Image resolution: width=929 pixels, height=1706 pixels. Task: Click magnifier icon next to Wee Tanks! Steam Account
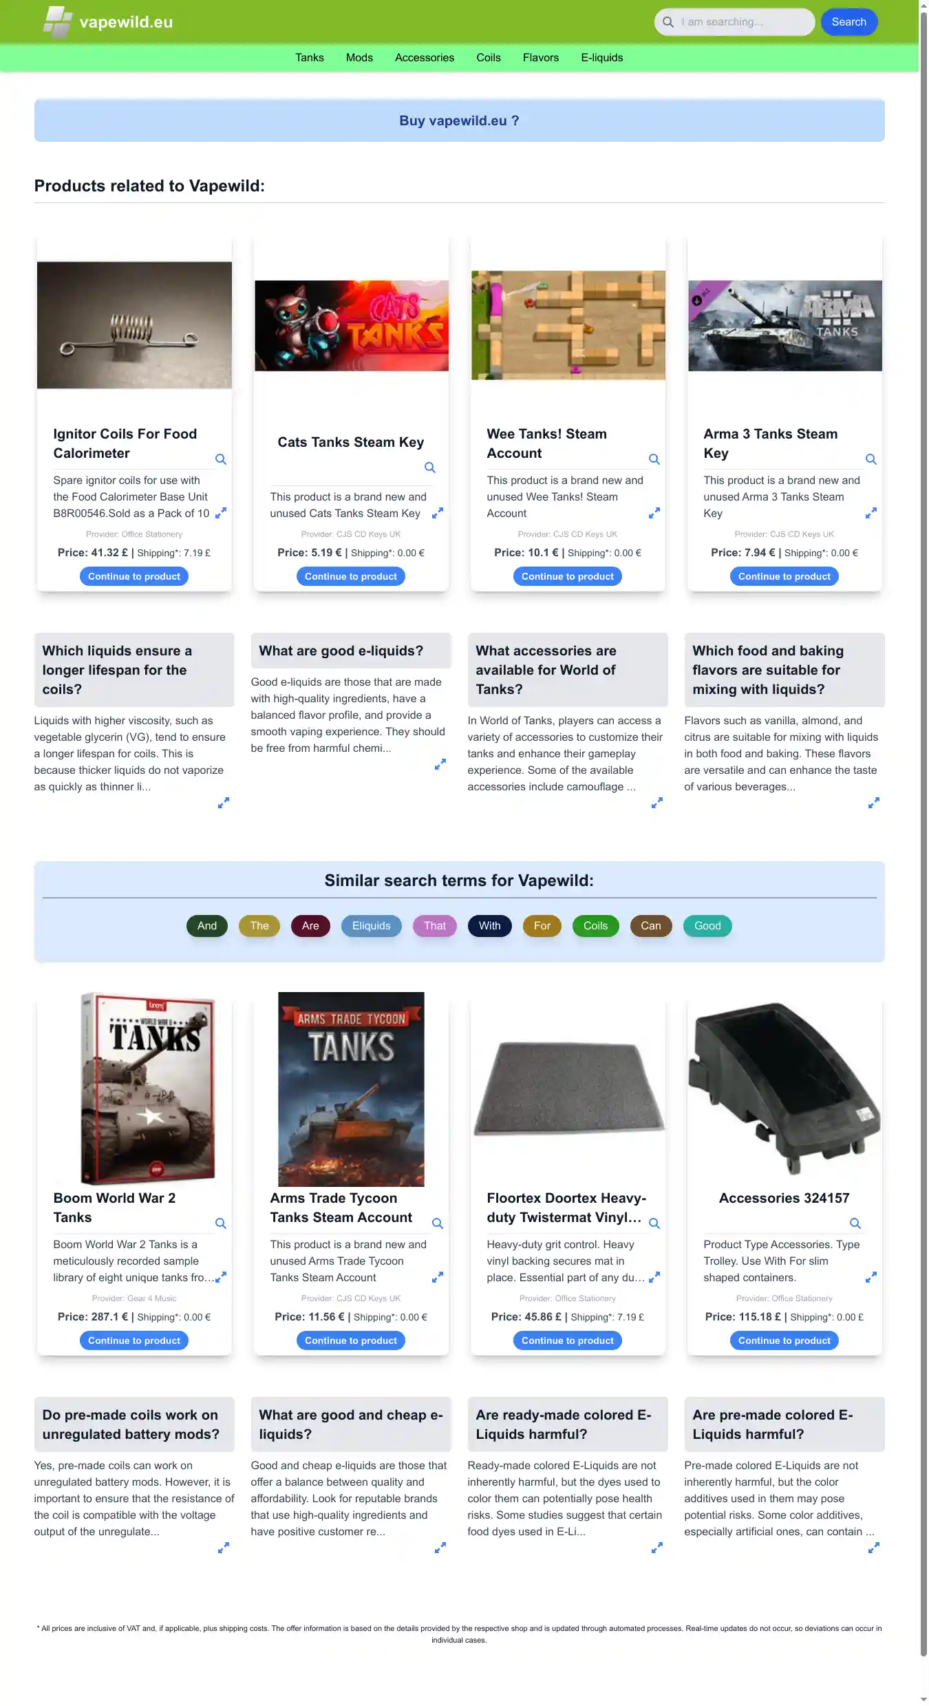(654, 459)
